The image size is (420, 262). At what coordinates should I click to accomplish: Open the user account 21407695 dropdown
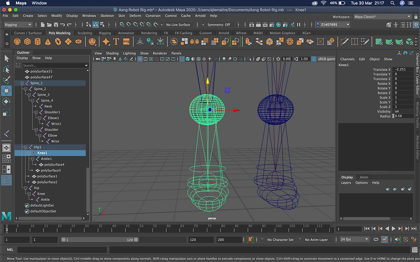click(x=333, y=25)
